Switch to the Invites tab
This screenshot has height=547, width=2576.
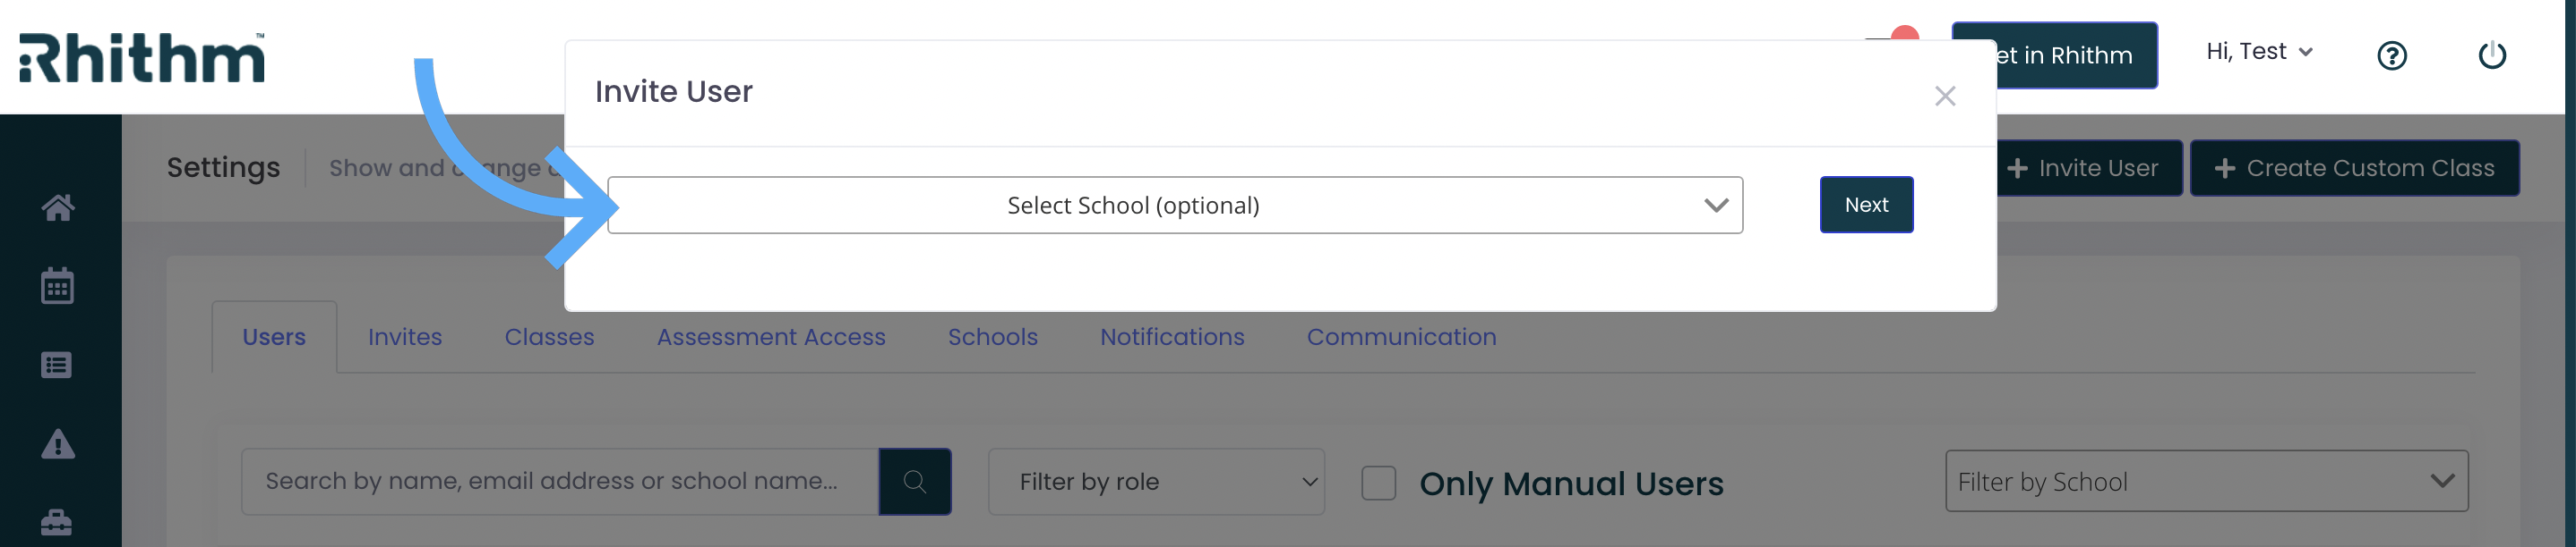coord(405,337)
